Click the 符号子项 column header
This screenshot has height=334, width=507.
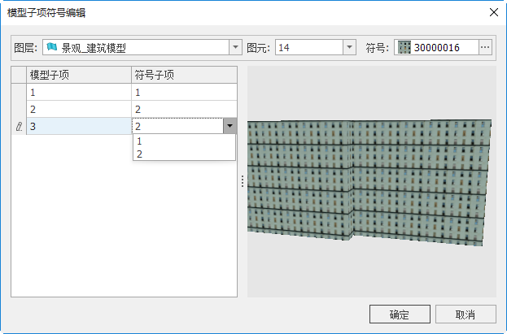click(x=184, y=75)
